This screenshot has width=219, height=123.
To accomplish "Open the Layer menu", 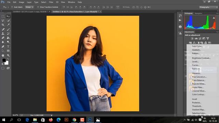I will (x=29, y=2).
